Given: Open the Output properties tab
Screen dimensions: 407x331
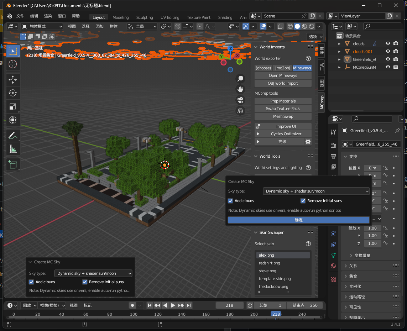Looking at the screenshot, I should click(x=333, y=156).
